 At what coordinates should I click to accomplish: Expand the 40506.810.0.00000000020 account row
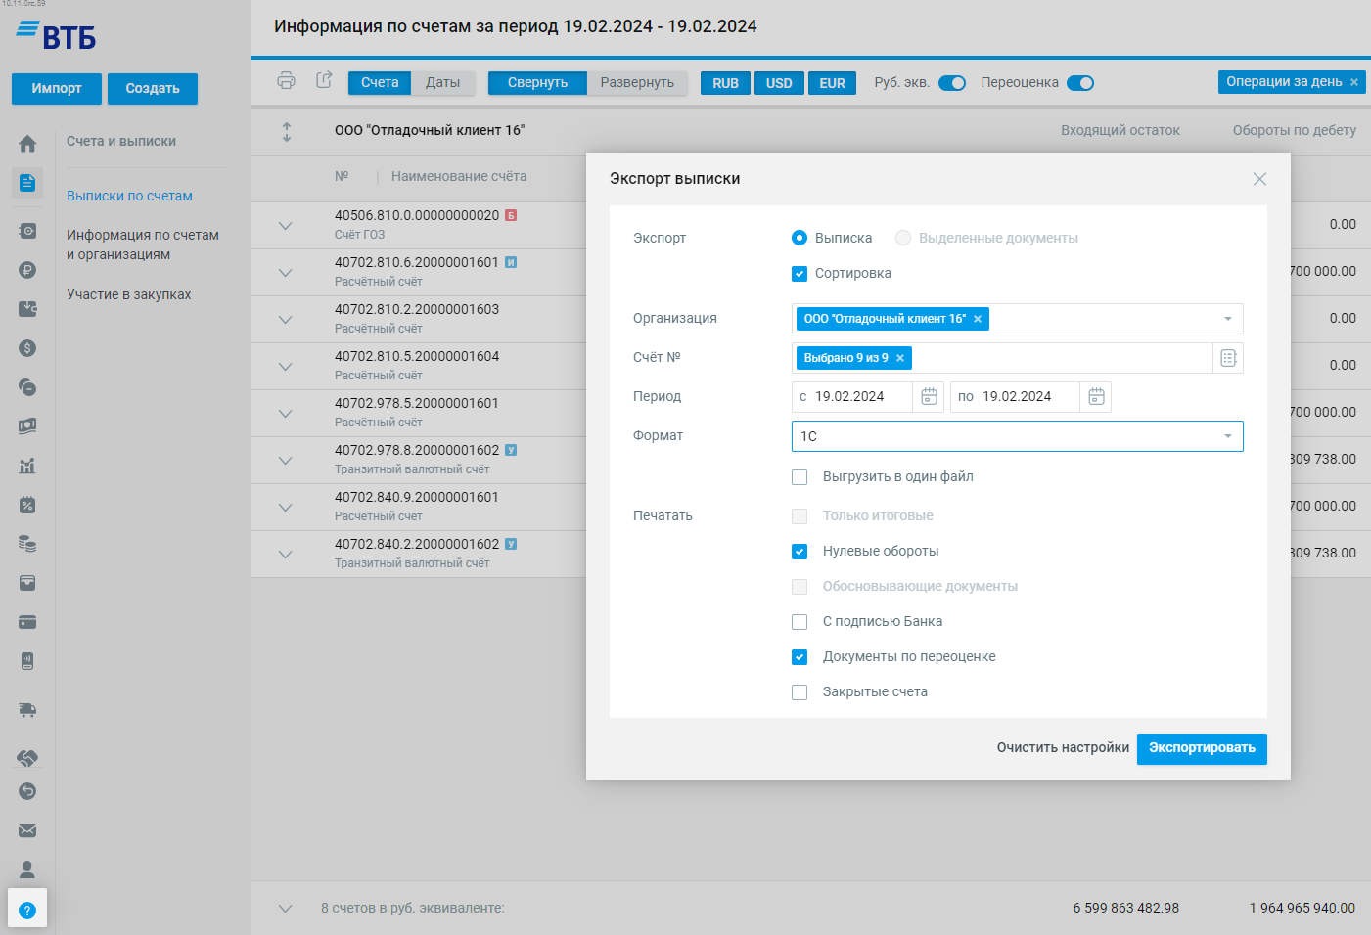(285, 226)
